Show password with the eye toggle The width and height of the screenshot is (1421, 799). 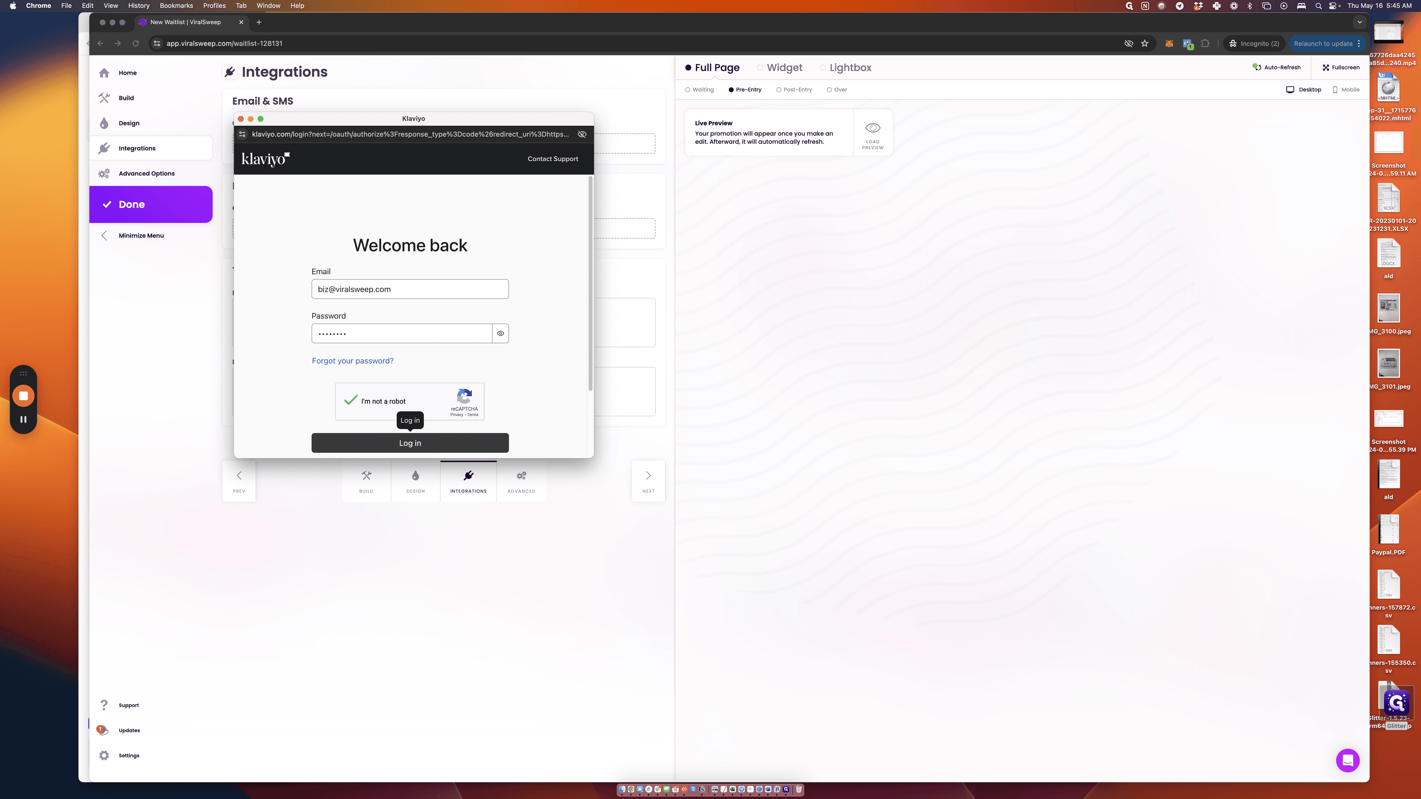pyautogui.click(x=500, y=334)
